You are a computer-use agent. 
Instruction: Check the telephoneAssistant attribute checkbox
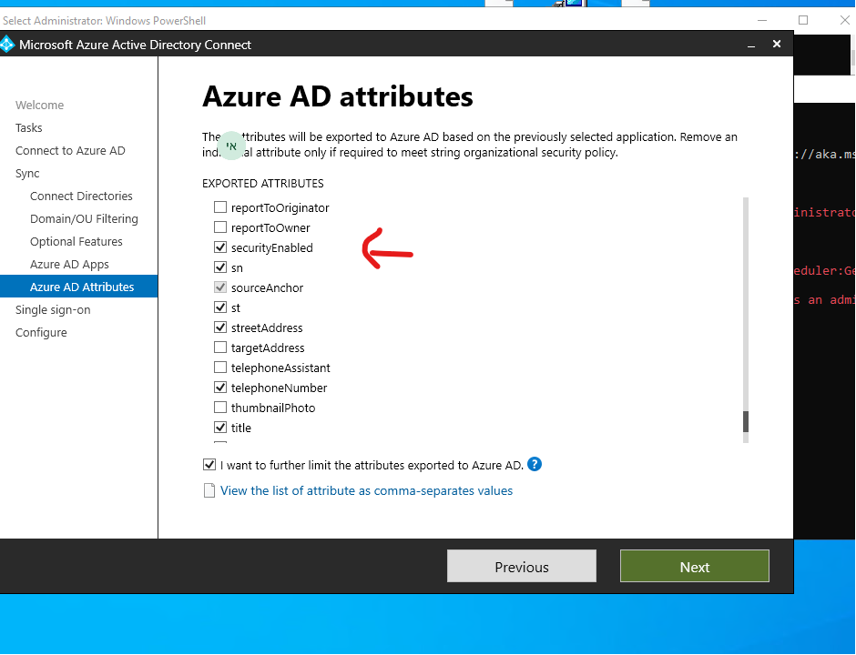click(220, 368)
